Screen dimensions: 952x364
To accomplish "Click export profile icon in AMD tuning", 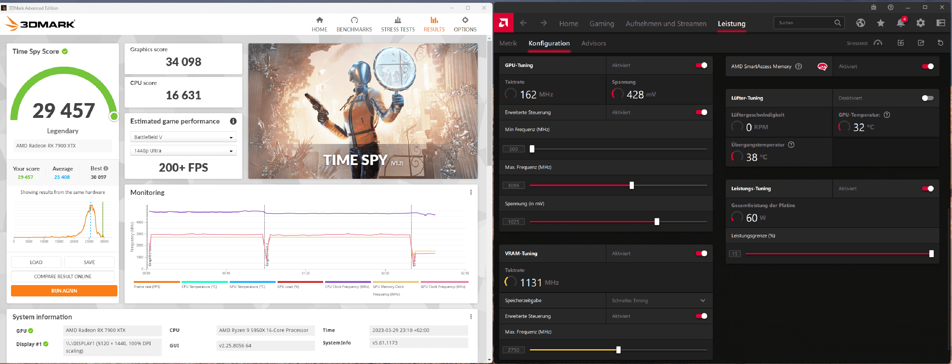I will tap(921, 43).
